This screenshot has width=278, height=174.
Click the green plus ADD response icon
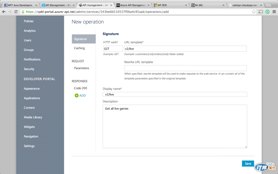(x=76, y=95)
